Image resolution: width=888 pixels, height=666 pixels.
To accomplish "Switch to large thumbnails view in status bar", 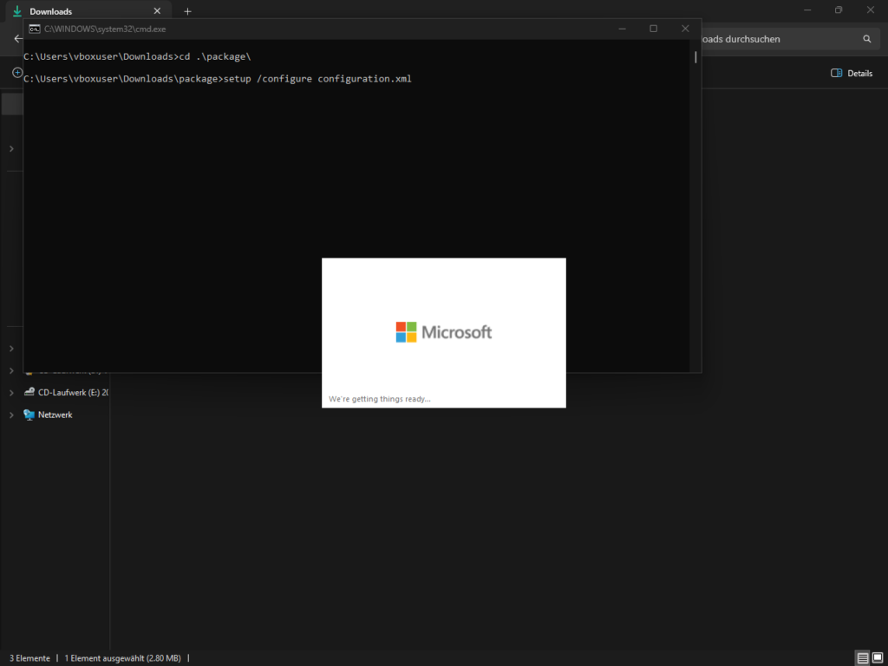I will [x=878, y=658].
